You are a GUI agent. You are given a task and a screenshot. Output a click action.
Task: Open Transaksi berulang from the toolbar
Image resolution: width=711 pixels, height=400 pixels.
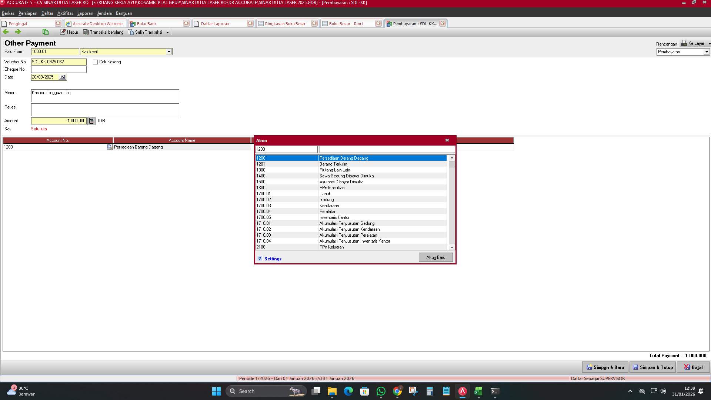click(103, 32)
